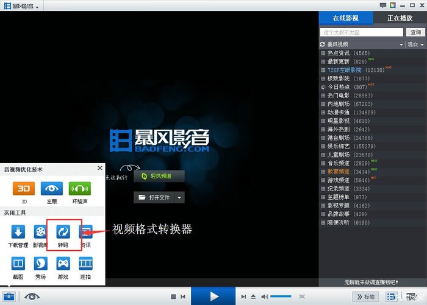The width and height of the screenshot is (427, 305).
Task: Open the 截图 screenshot tool
Action: pos(18,267)
